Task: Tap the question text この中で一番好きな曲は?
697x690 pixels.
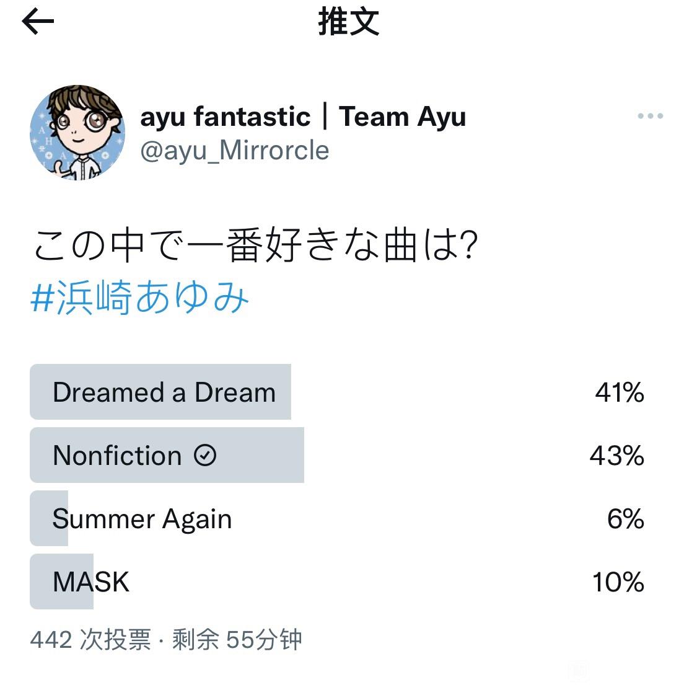Action: [x=256, y=245]
